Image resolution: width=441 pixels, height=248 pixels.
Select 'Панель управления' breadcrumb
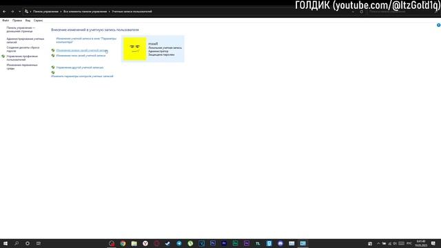pos(46,12)
